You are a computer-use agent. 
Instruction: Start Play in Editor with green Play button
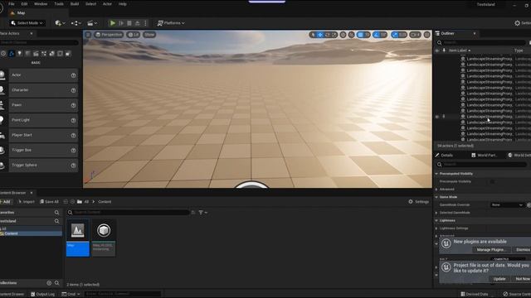[x=113, y=23]
